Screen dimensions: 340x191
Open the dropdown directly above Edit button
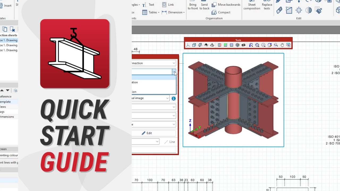tap(154, 124)
